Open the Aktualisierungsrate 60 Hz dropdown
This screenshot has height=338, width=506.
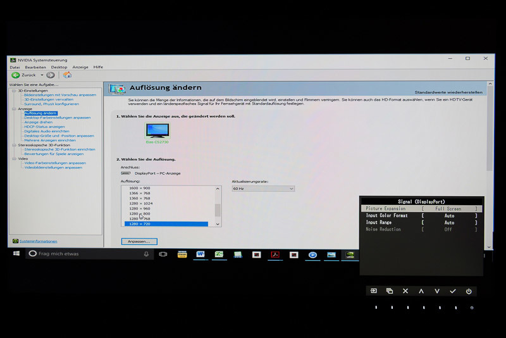263,189
